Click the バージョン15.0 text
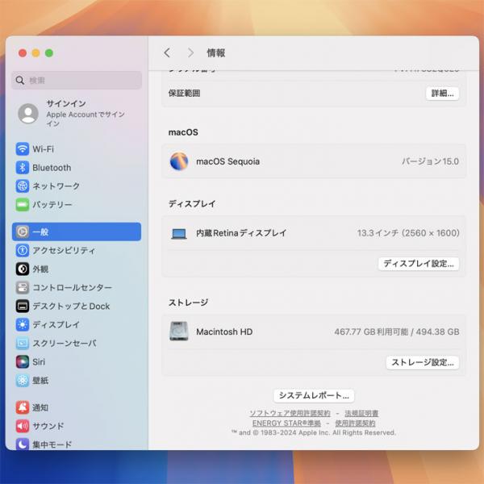Viewport: 484px width, 484px height. point(430,161)
